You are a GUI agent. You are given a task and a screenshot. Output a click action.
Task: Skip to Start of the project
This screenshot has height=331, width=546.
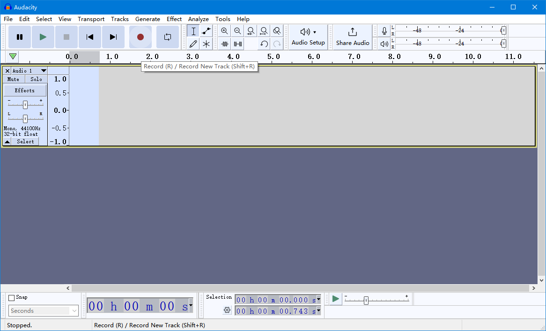click(x=90, y=37)
